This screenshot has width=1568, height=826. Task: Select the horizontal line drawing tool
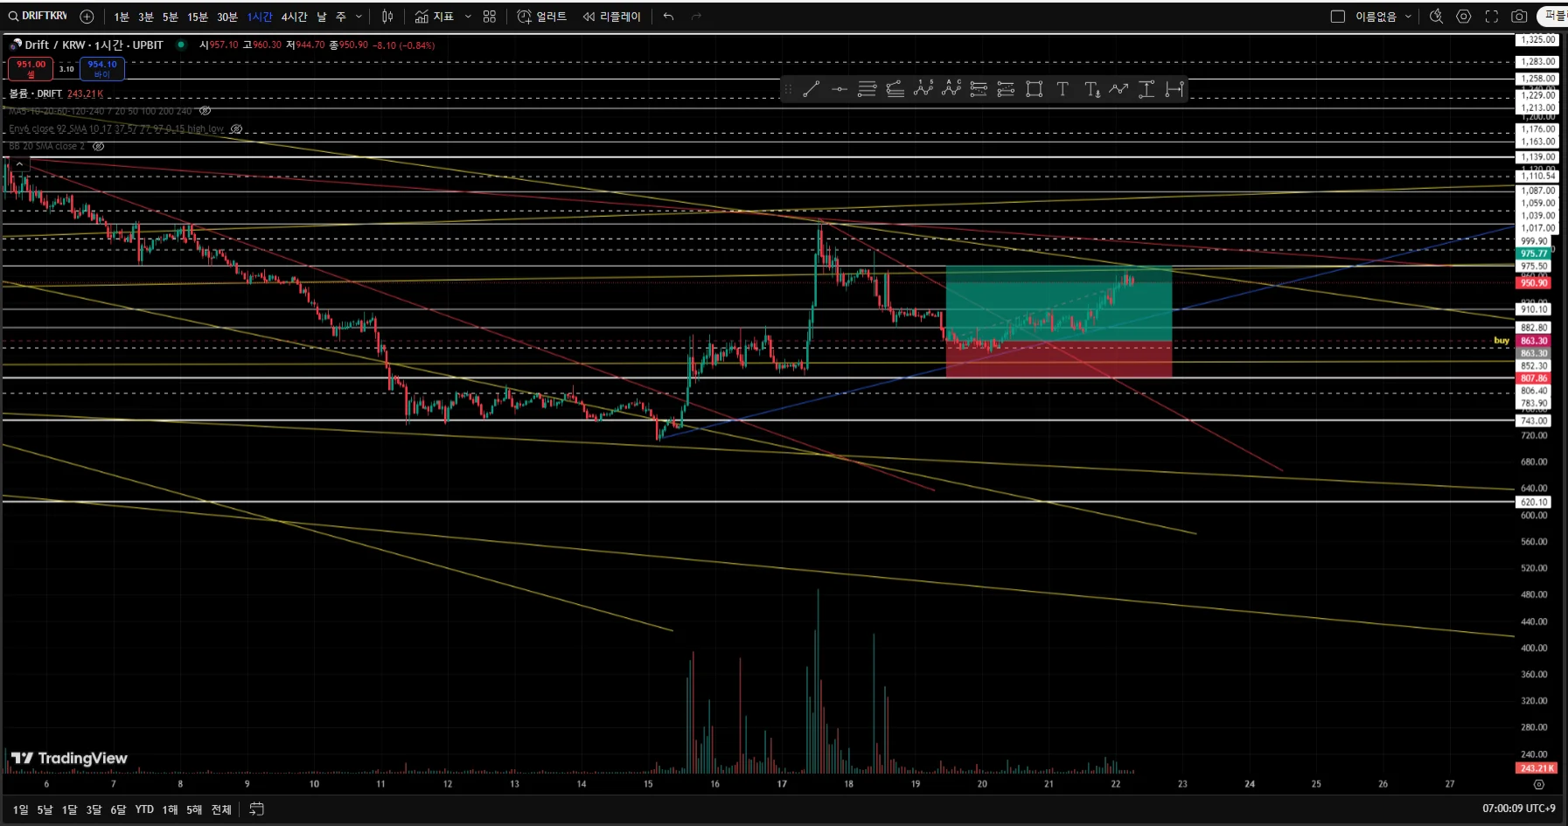pos(840,89)
